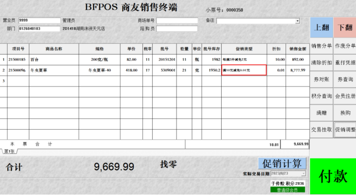Click unit price cell 82.00
The image size is (356, 195).
pos(132,60)
